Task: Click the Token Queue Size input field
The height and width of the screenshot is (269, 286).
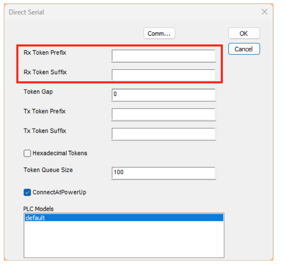Action: tap(163, 173)
